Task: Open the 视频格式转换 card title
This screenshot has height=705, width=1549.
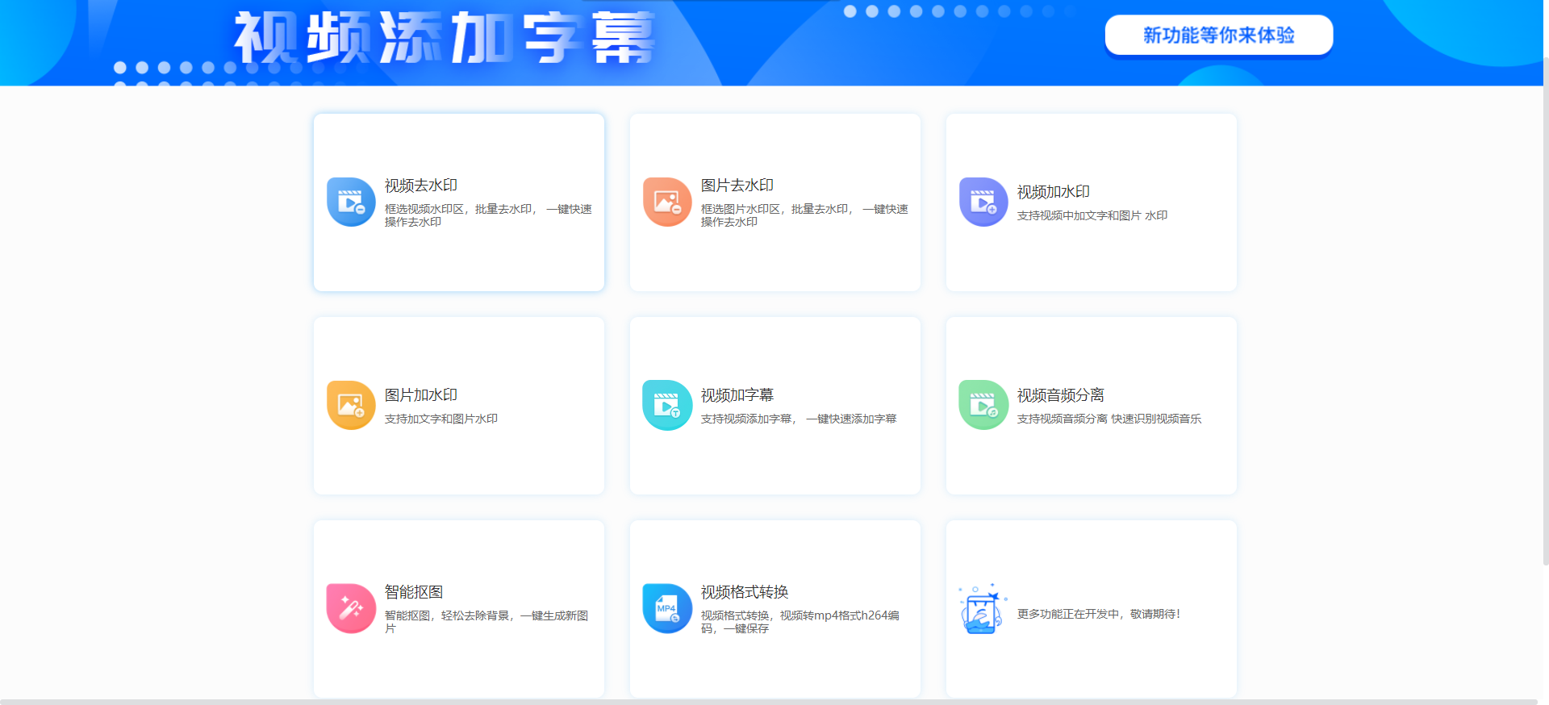Action: click(x=744, y=592)
